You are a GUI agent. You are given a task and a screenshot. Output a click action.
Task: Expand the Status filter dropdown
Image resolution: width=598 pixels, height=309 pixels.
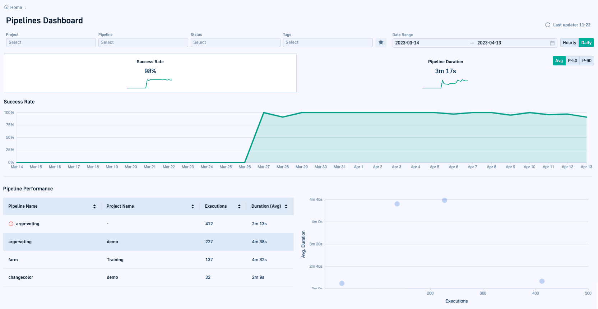click(x=235, y=42)
